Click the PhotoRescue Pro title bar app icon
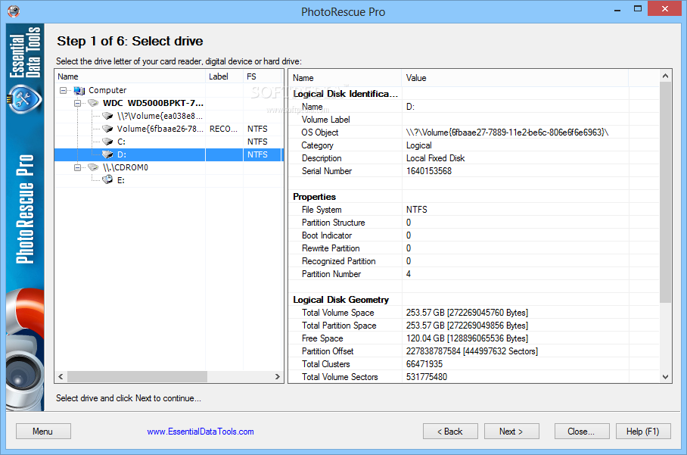This screenshot has height=455, width=687. (x=14, y=11)
